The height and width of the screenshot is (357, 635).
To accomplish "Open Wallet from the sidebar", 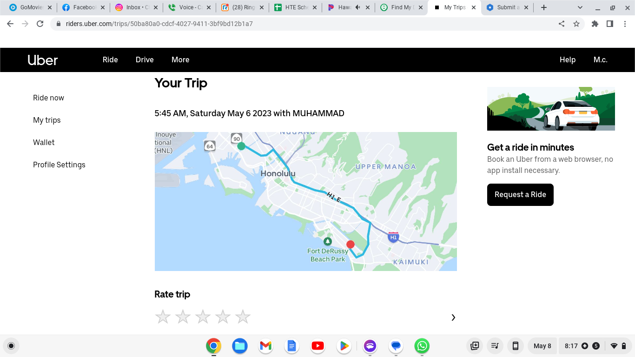I will 44,142.
